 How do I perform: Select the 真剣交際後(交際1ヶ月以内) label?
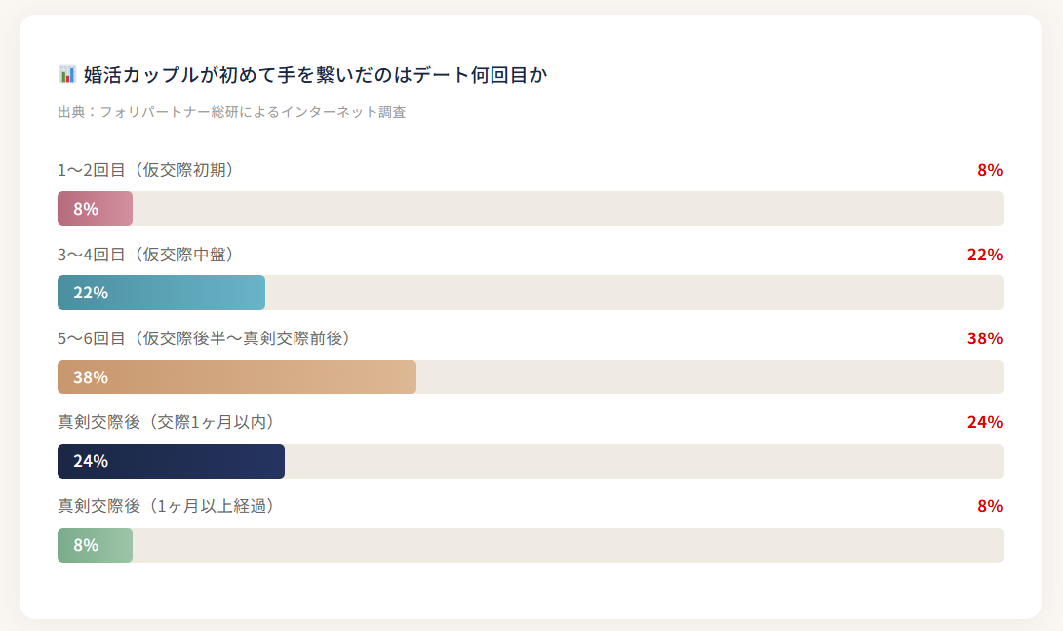click(167, 422)
